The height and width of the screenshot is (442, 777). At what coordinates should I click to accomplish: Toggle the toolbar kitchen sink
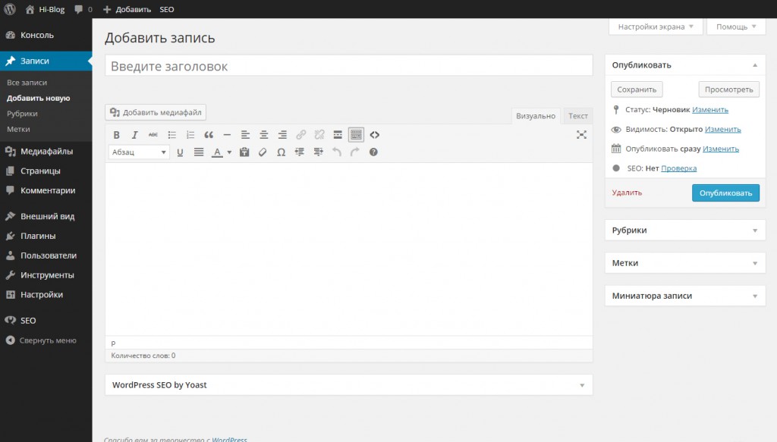[356, 135]
